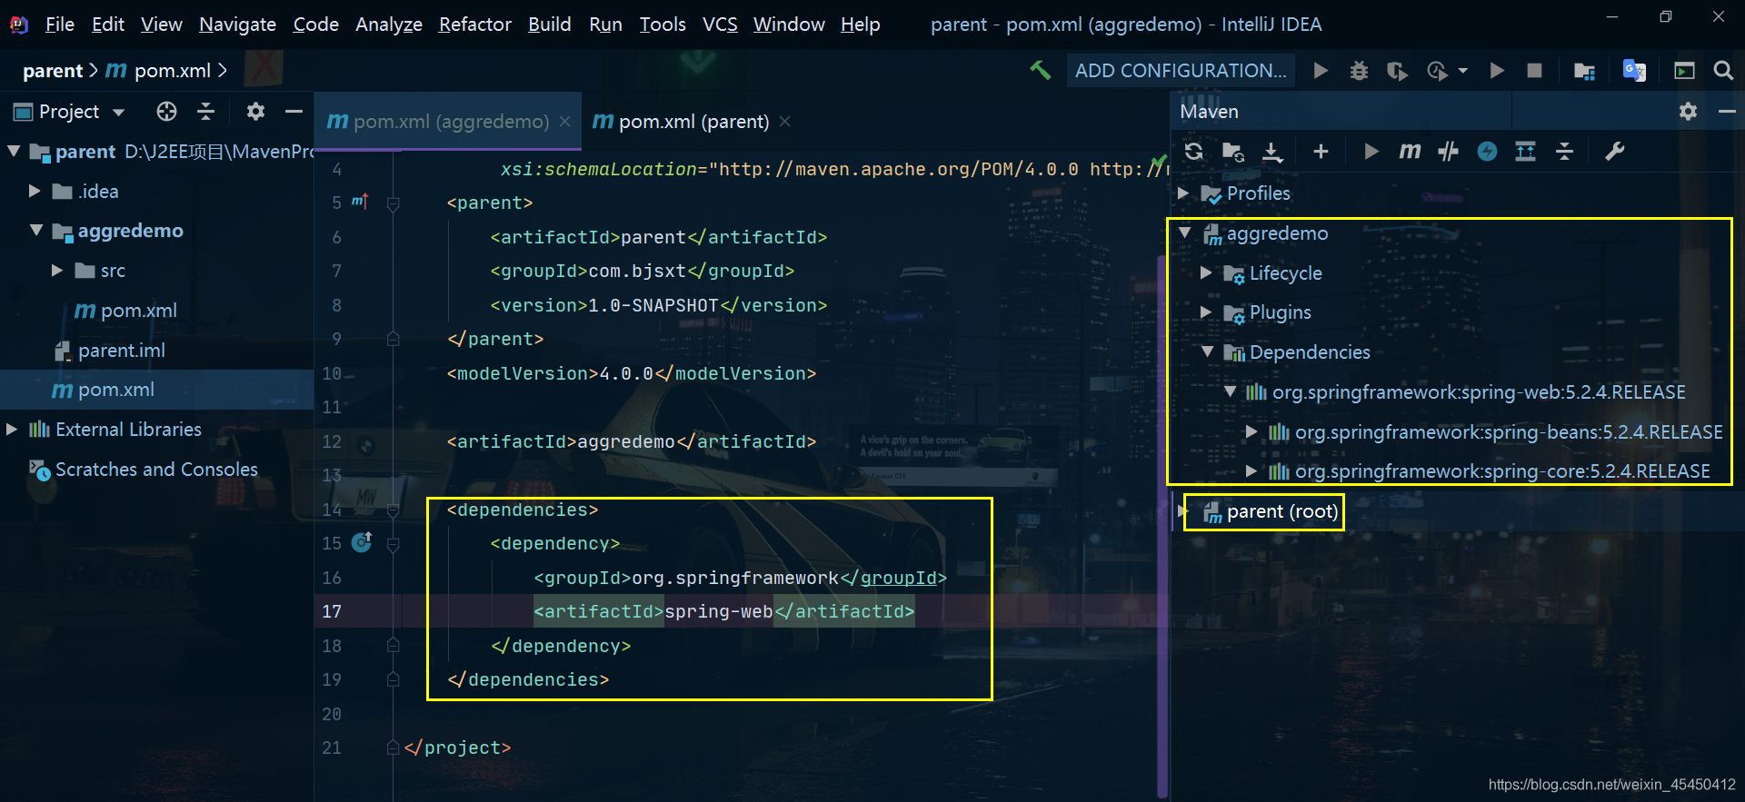1745x802 pixels.
Task: Open the Build menu
Action: 549,24
